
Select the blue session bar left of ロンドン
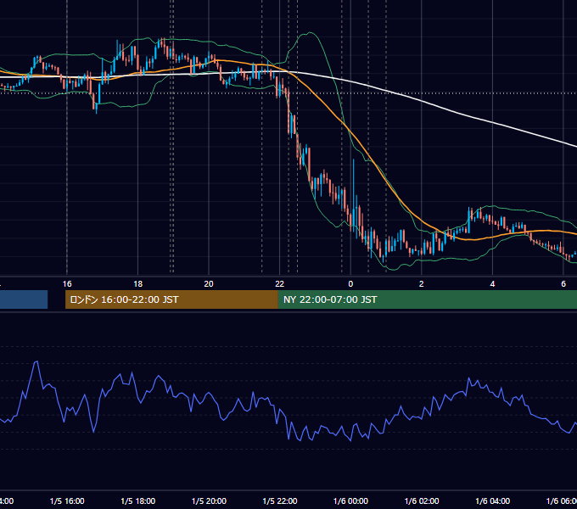(x=24, y=299)
